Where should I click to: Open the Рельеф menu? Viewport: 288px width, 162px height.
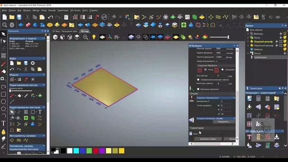coord(52,10)
